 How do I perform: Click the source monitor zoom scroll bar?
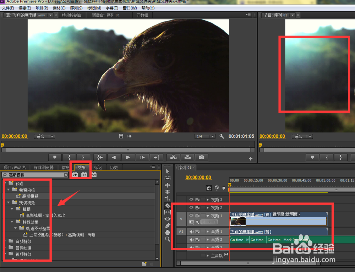pyautogui.click(x=128, y=150)
